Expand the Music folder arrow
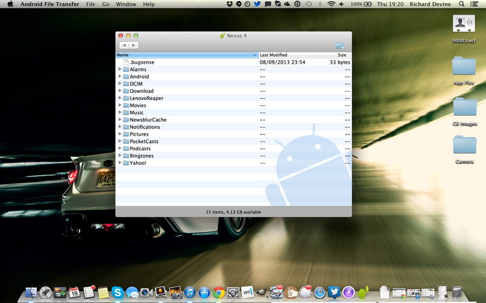 click(x=120, y=113)
